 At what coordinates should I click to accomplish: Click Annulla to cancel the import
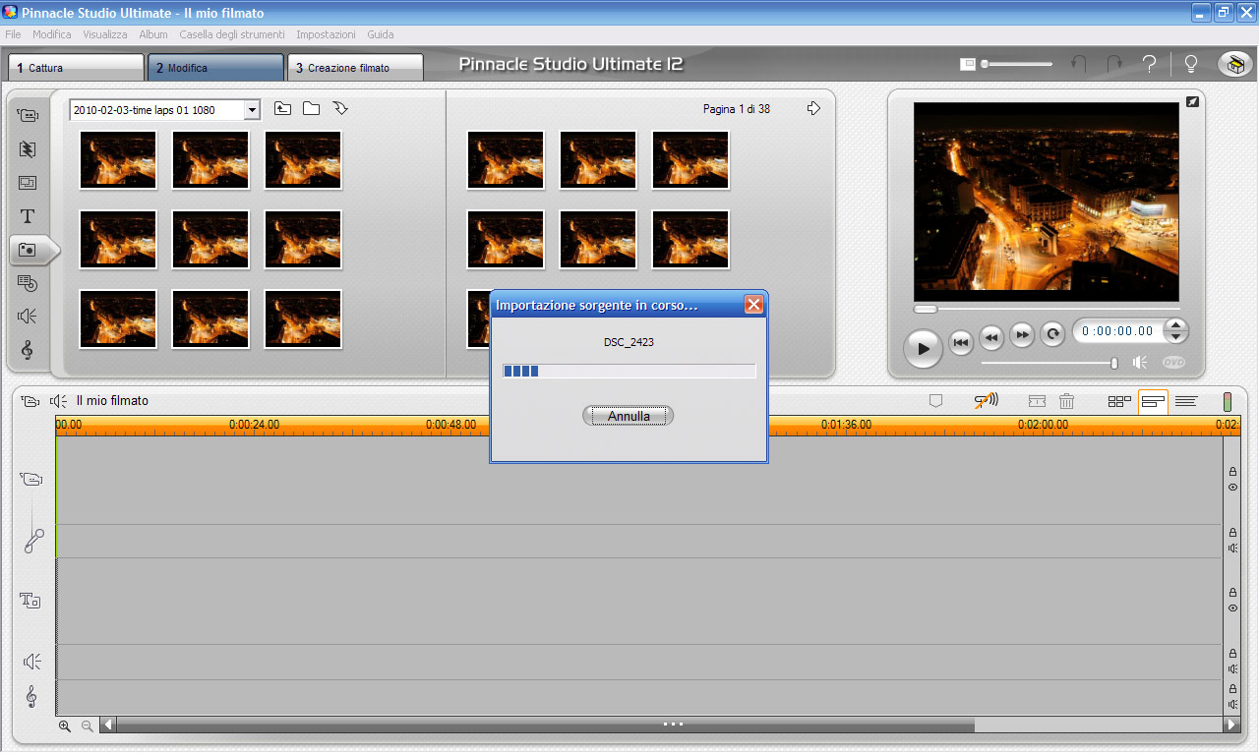pyautogui.click(x=629, y=416)
